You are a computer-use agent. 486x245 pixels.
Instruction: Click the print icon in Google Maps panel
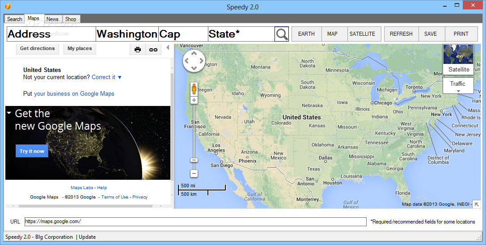(138, 49)
